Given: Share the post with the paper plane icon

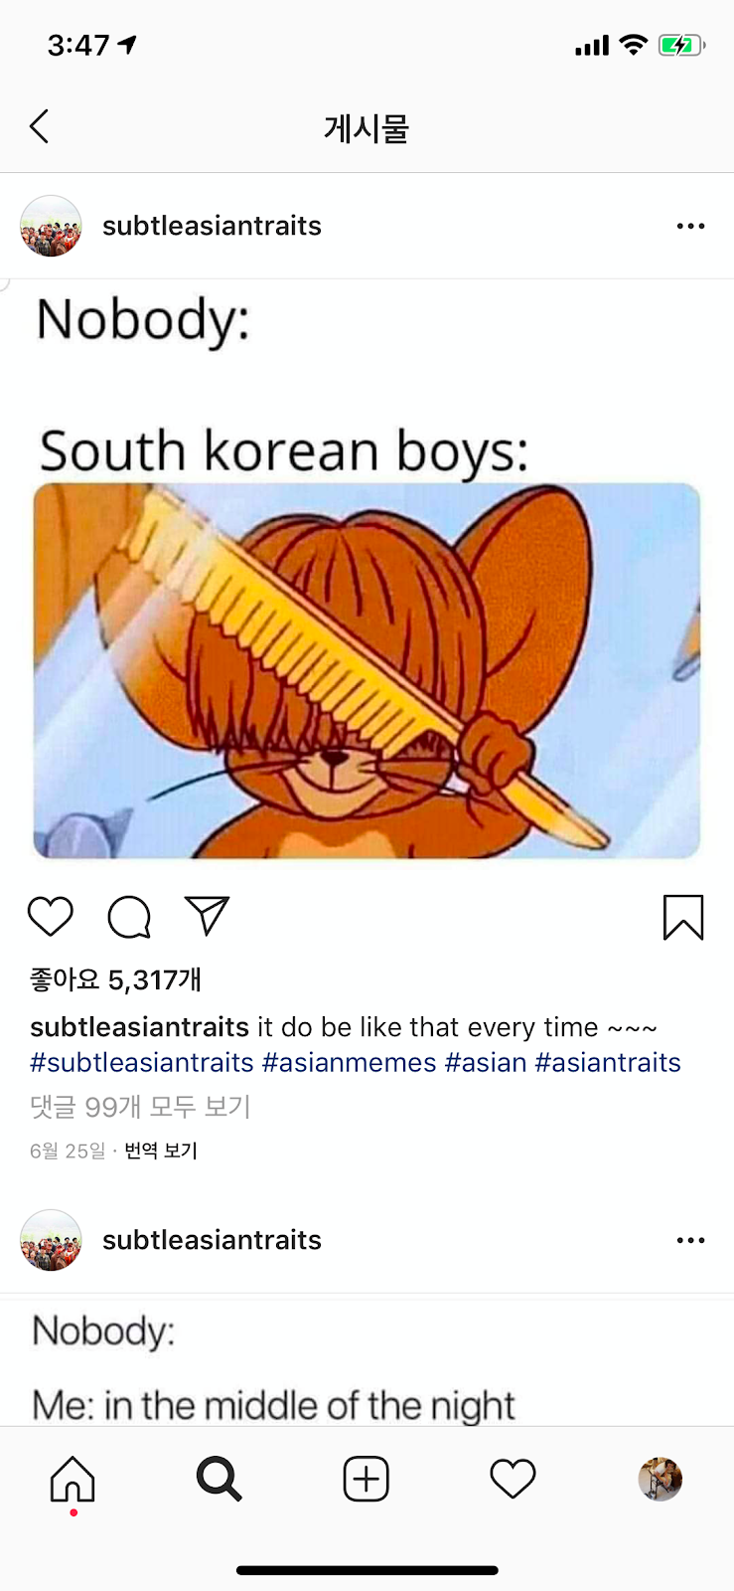Looking at the screenshot, I should [x=207, y=916].
